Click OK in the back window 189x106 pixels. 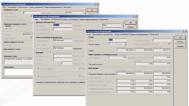92,10
